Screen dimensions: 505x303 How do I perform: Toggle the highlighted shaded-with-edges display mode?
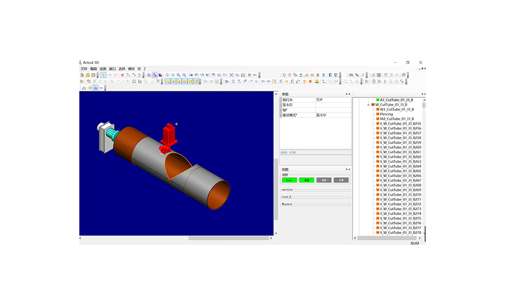[155, 75]
